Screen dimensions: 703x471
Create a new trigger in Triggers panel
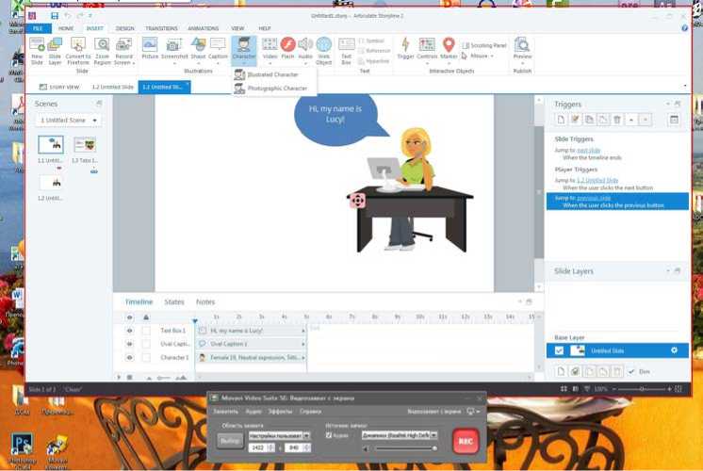tap(561, 120)
